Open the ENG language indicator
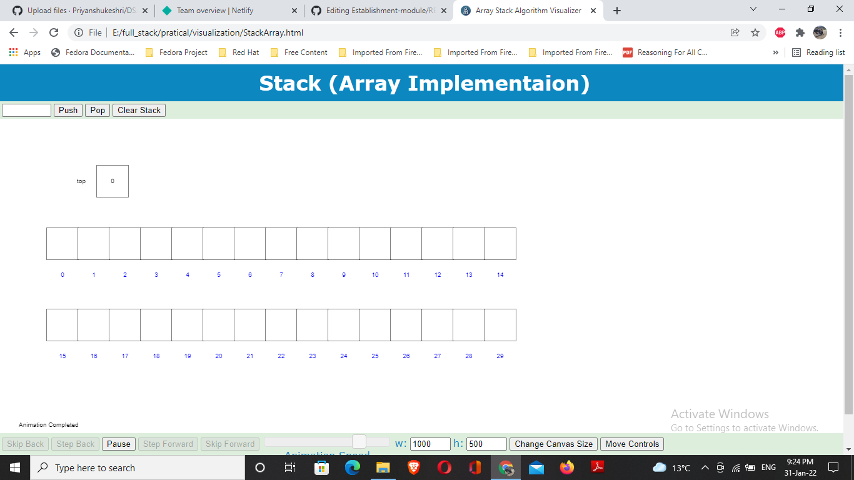This screenshot has height=480, width=854. point(768,467)
